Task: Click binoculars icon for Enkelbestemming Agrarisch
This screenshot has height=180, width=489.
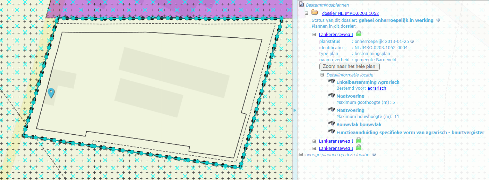Action: coord(331,81)
